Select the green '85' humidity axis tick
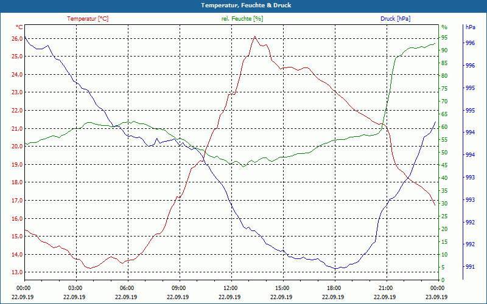 [444, 63]
